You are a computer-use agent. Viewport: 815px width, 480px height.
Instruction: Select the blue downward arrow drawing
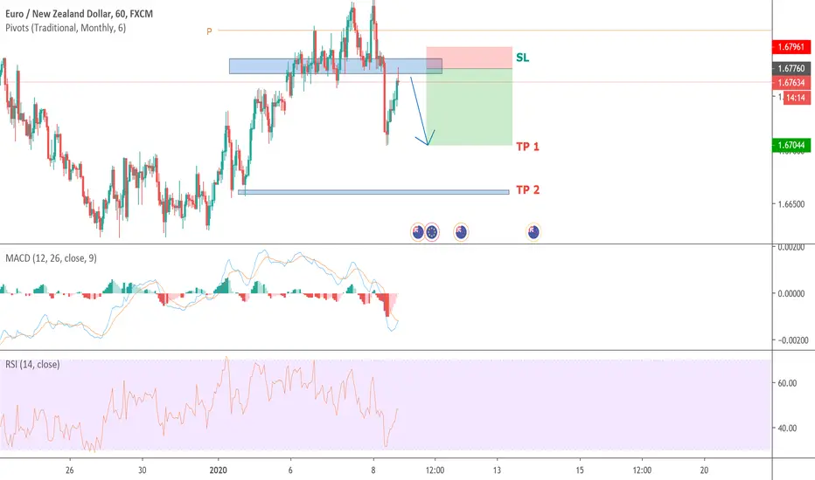(x=422, y=111)
